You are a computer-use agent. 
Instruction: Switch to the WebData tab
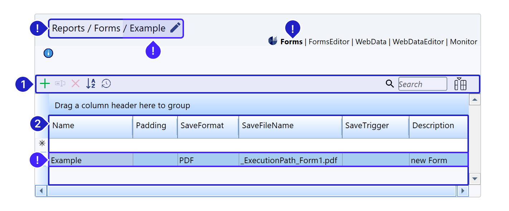coord(371,42)
